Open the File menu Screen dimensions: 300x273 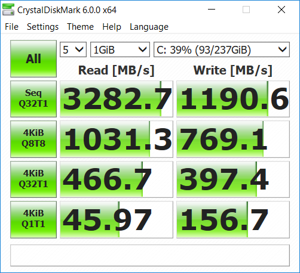click(11, 27)
